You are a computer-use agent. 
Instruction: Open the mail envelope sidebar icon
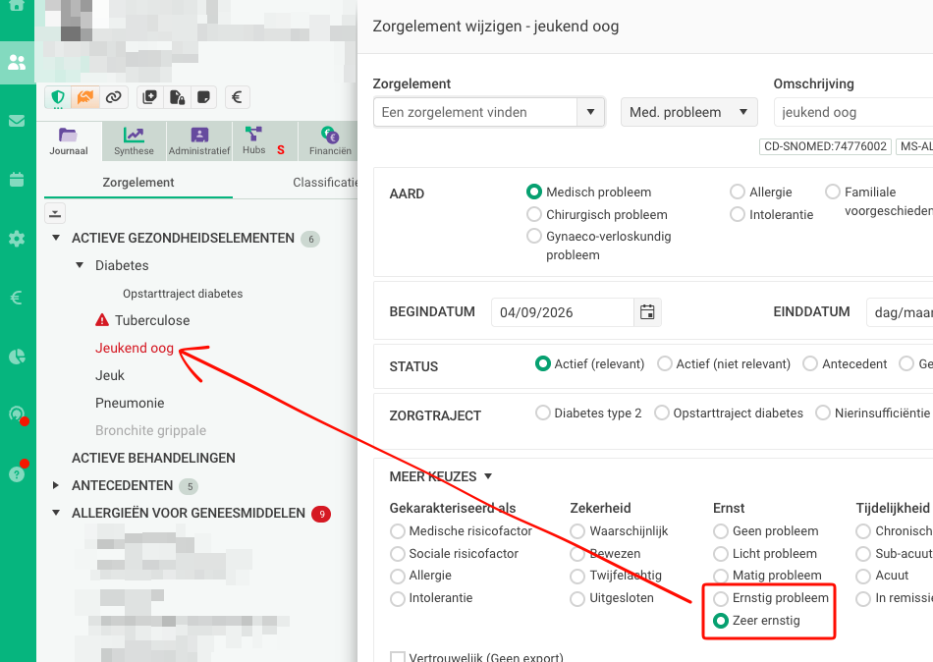(17, 121)
